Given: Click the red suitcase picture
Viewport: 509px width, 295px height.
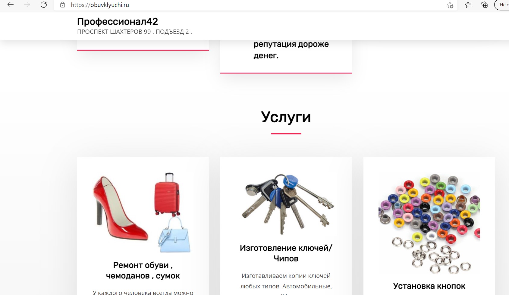Looking at the screenshot, I should [167, 194].
